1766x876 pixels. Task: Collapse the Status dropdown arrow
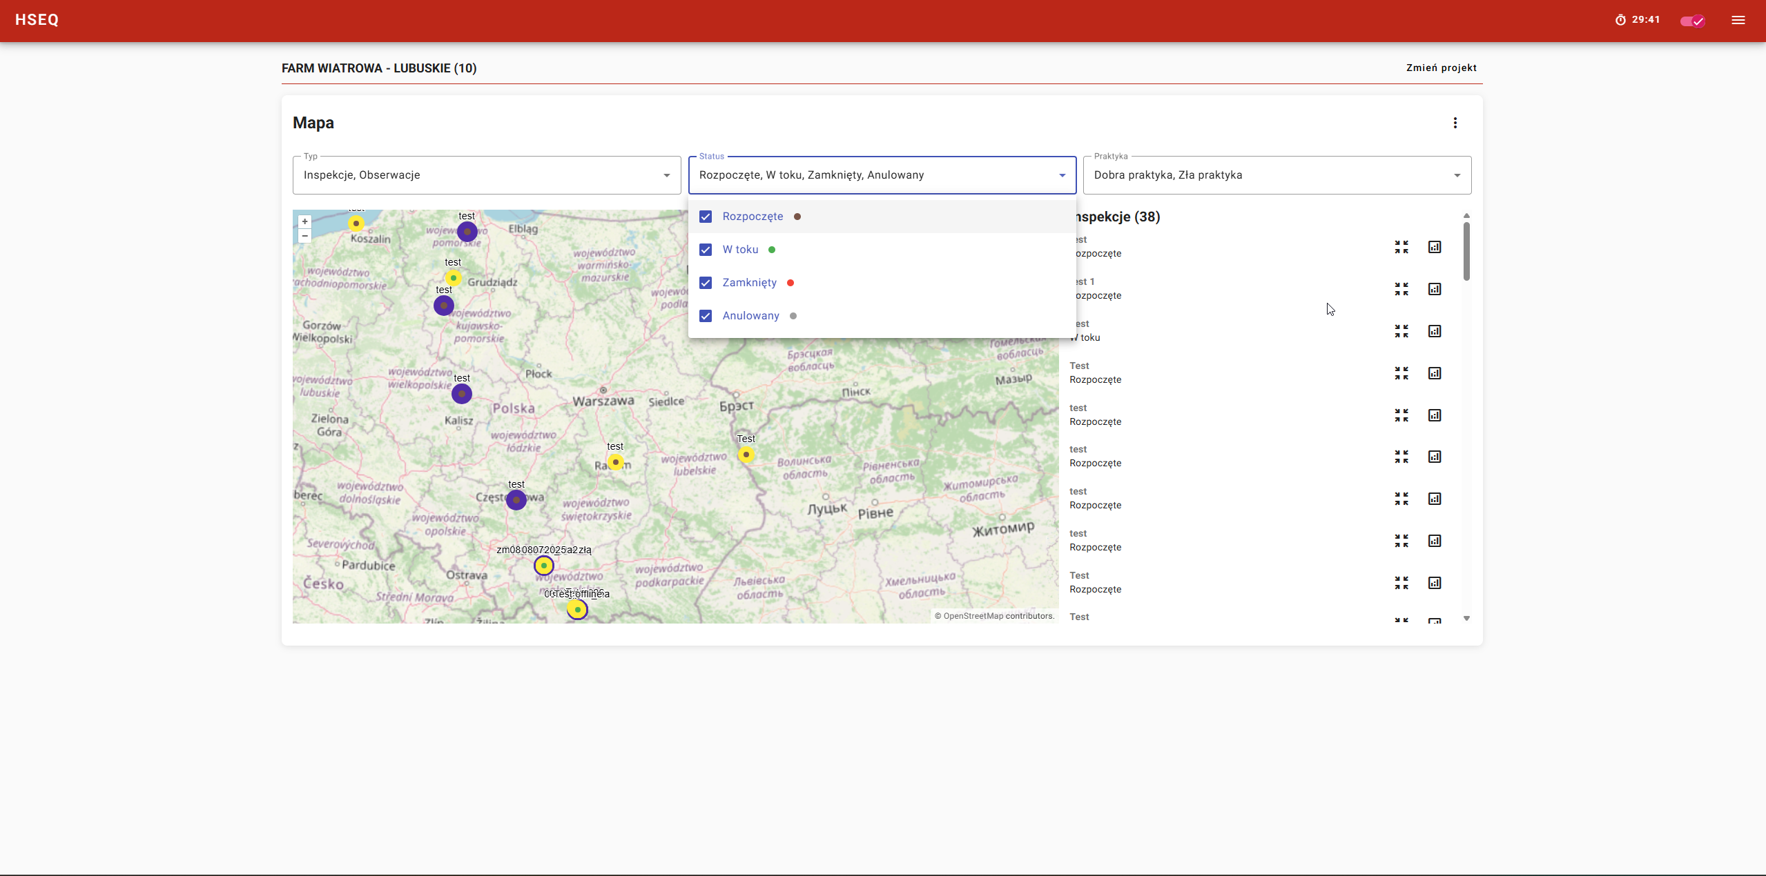pos(1062,175)
